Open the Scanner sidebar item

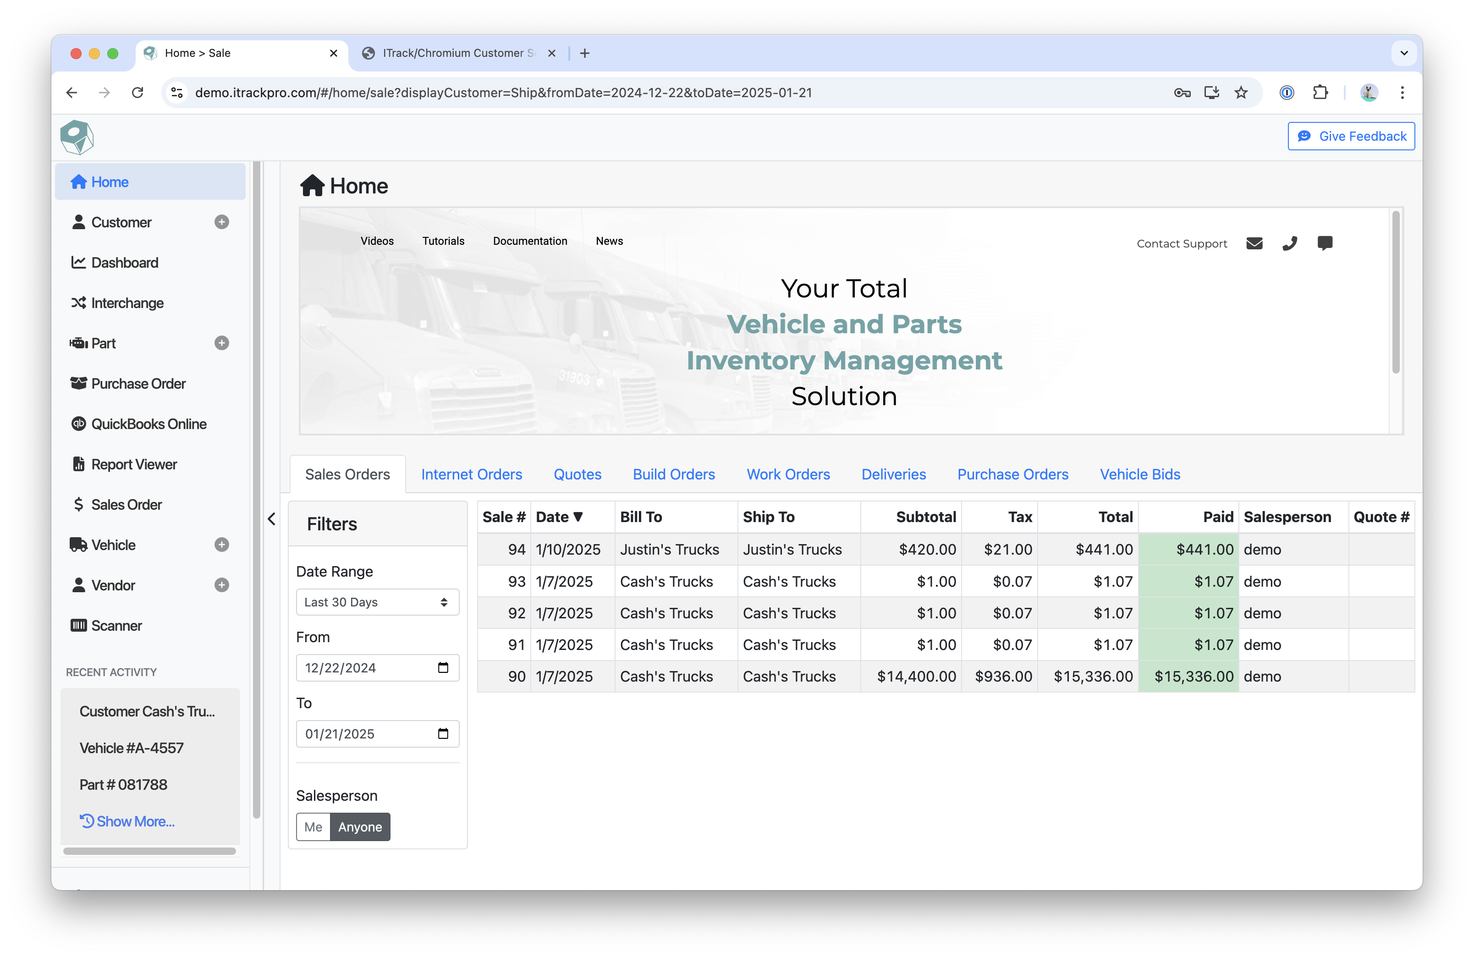116,626
